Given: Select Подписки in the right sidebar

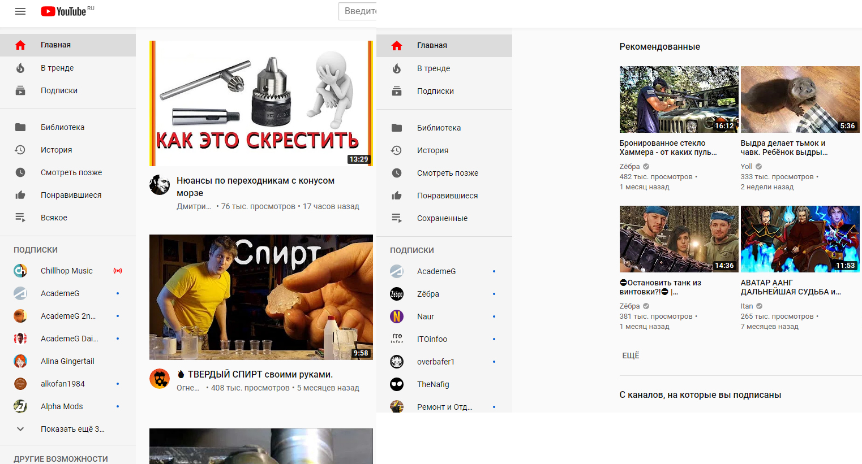Looking at the screenshot, I should click(444, 91).
